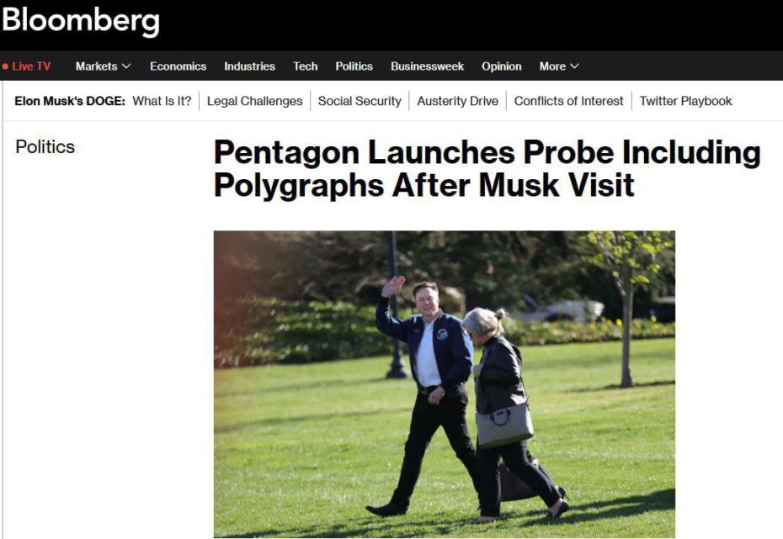Go to the Opinion section

(501, 66)
